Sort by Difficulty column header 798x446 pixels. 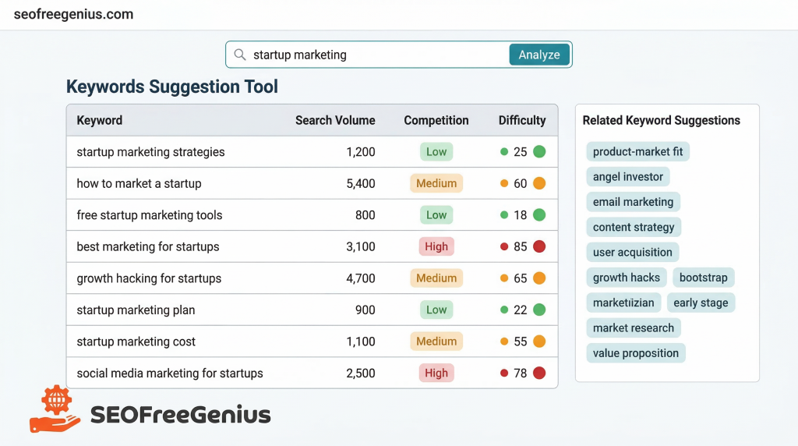[x=522, y=121]
